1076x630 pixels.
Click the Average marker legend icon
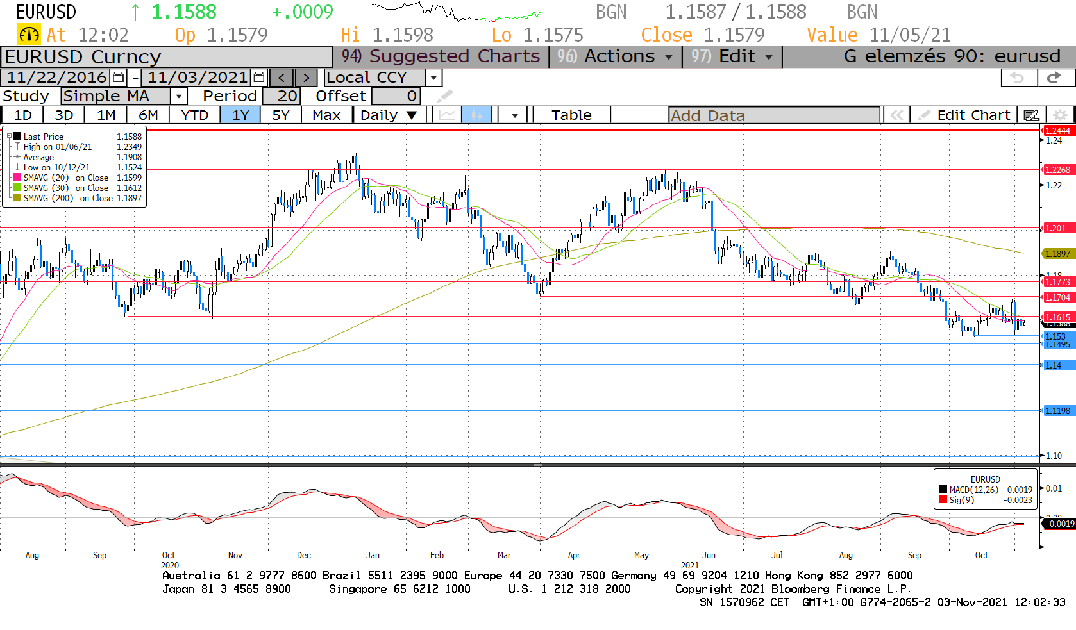[x=18, y=157]
